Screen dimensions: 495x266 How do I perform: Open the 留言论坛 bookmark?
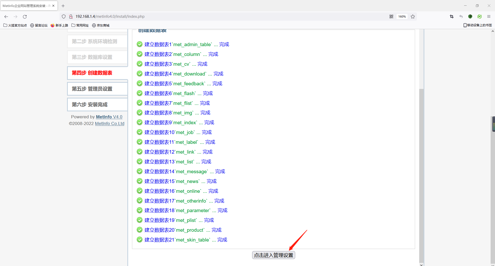39,25
